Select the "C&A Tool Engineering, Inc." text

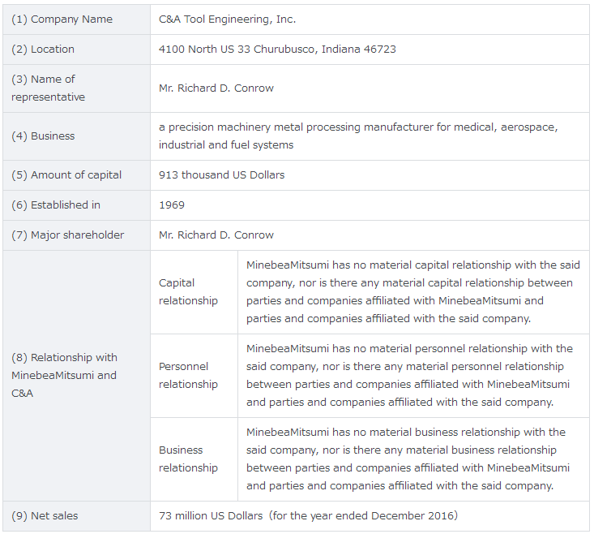pos(227,19)
